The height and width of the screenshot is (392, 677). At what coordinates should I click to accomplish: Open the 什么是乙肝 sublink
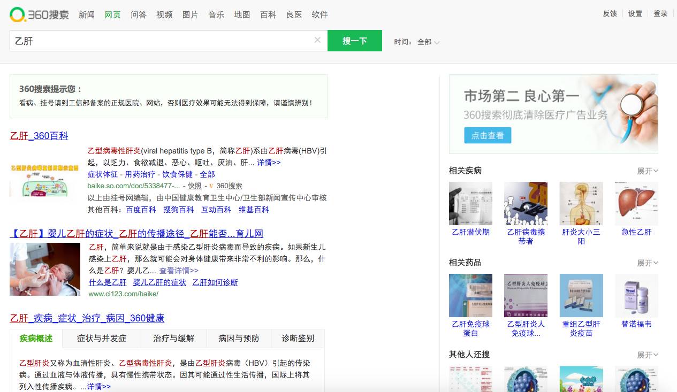(108, 282)
